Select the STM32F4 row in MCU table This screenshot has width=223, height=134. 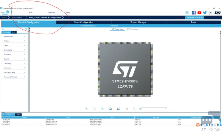click(x=111, y=122)
